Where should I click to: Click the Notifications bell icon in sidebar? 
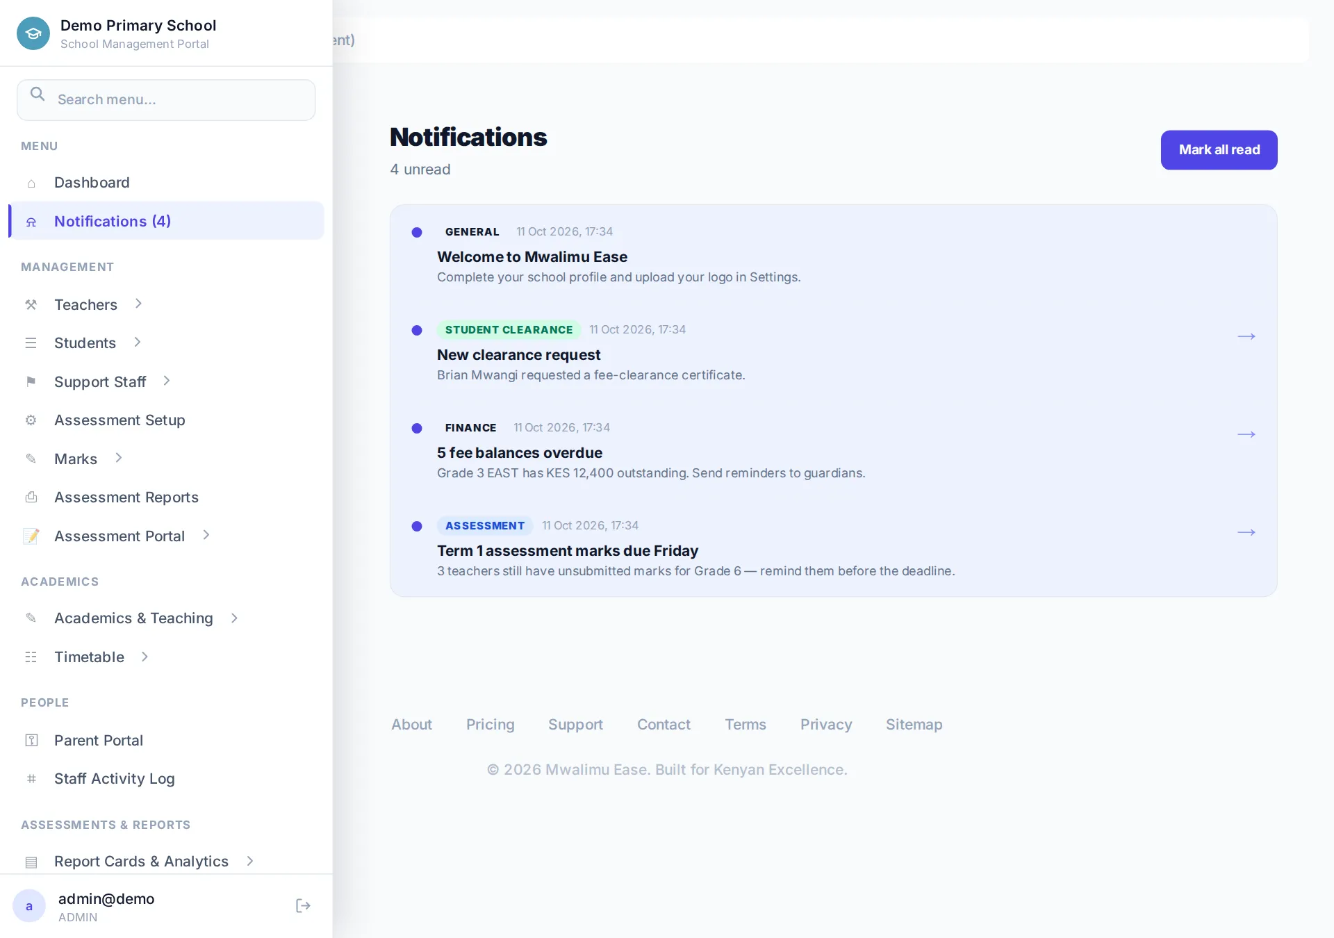tap(31, 222)
